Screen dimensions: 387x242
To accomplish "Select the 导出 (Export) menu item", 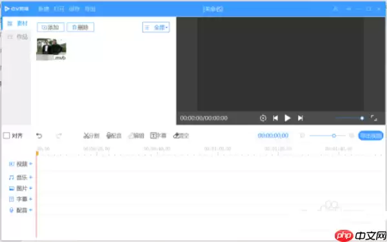I will point(90,9).
